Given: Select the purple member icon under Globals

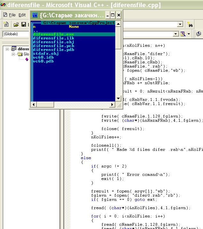Looking at the screenshot, I should click(27, 59).
